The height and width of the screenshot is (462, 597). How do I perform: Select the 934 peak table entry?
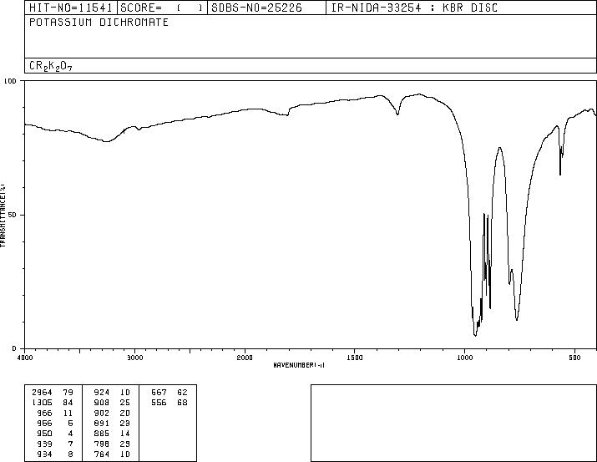pos(44,454)
